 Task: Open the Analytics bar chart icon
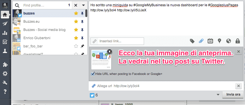pos(5,33)
